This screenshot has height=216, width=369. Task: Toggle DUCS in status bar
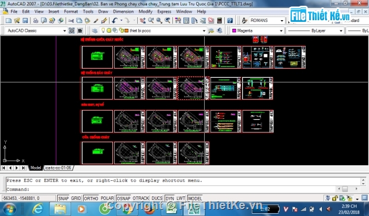157,198
